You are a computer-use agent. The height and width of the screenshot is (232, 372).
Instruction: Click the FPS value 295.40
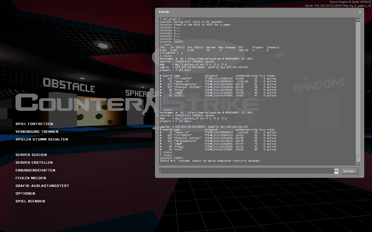click(x=244, y=50)
